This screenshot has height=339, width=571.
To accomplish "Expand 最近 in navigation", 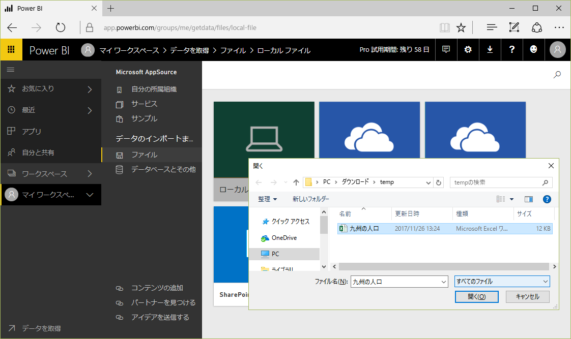I will tap(90, 110).
